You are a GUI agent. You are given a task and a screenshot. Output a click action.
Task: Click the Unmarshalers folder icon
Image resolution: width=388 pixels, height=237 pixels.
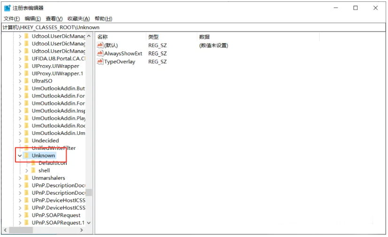[x=27, y=178]
